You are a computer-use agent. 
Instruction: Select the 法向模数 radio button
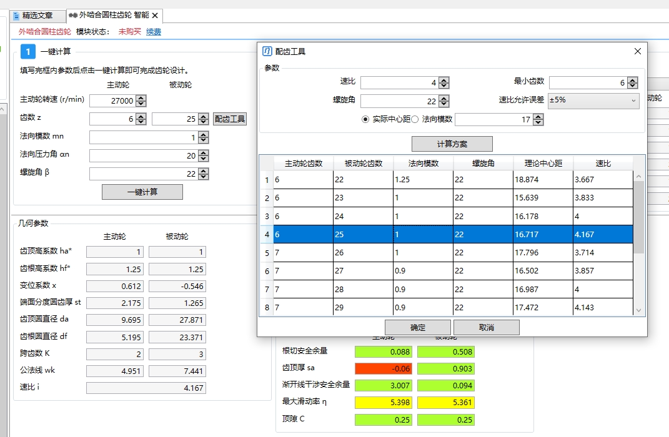pyautogui.click(x=415, y=119)
